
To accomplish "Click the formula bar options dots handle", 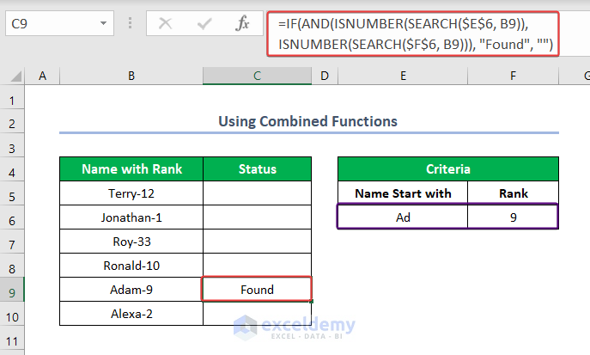I will [131, 23].
